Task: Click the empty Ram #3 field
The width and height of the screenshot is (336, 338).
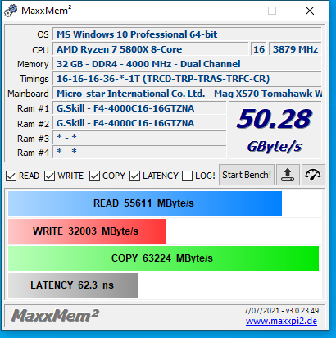Action: point(139,138)
